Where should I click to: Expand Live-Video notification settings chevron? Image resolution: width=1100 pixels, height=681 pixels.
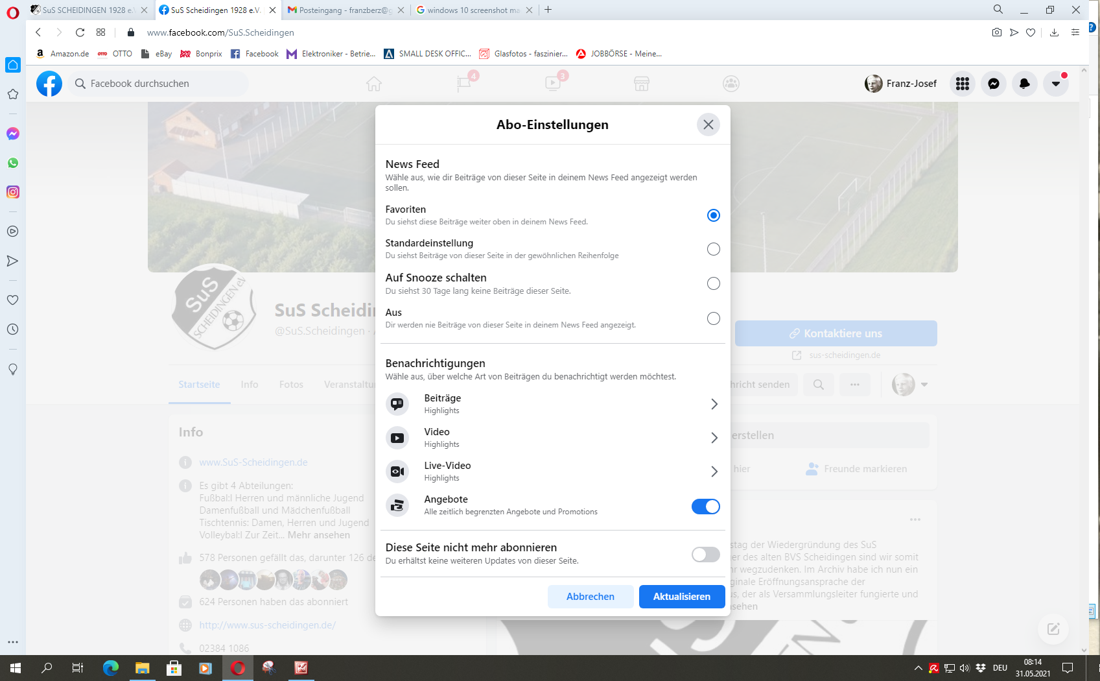pos(714,472)
